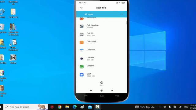The height and width of the screenshot is (110, 196).
Task: Tap the More button at bottom
Action: [x=102, y=83]
